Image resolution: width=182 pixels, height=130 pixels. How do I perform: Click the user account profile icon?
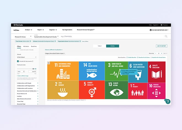point(151,30)
